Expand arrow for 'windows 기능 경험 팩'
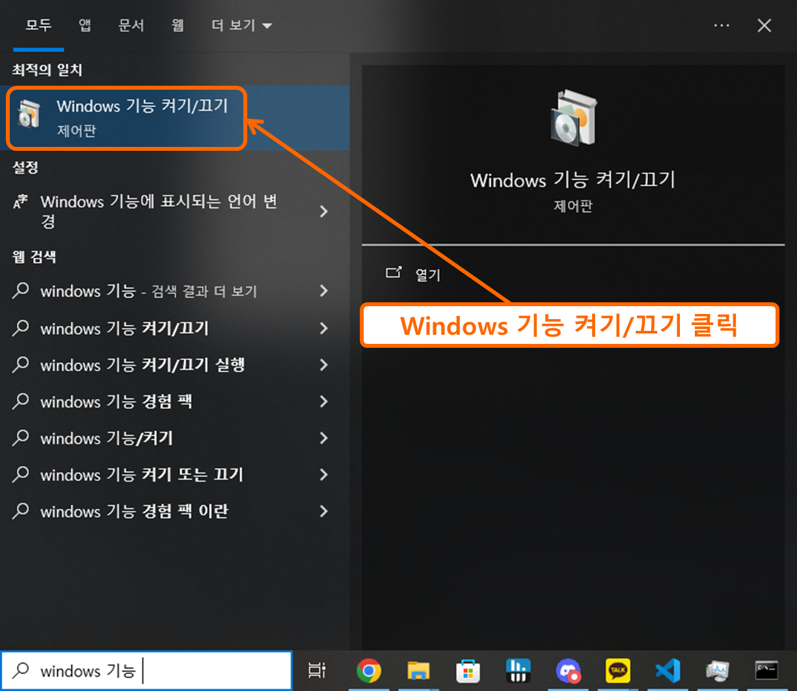797x691 pixels. click(x=324, y=401)
